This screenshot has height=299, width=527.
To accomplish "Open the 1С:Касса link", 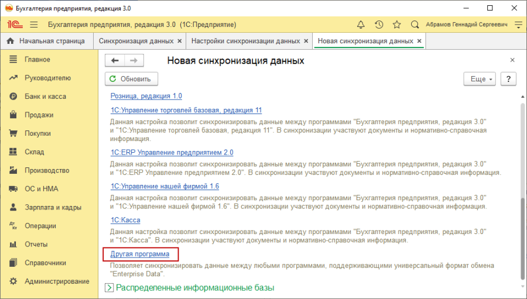I will [x=125, y=220].
